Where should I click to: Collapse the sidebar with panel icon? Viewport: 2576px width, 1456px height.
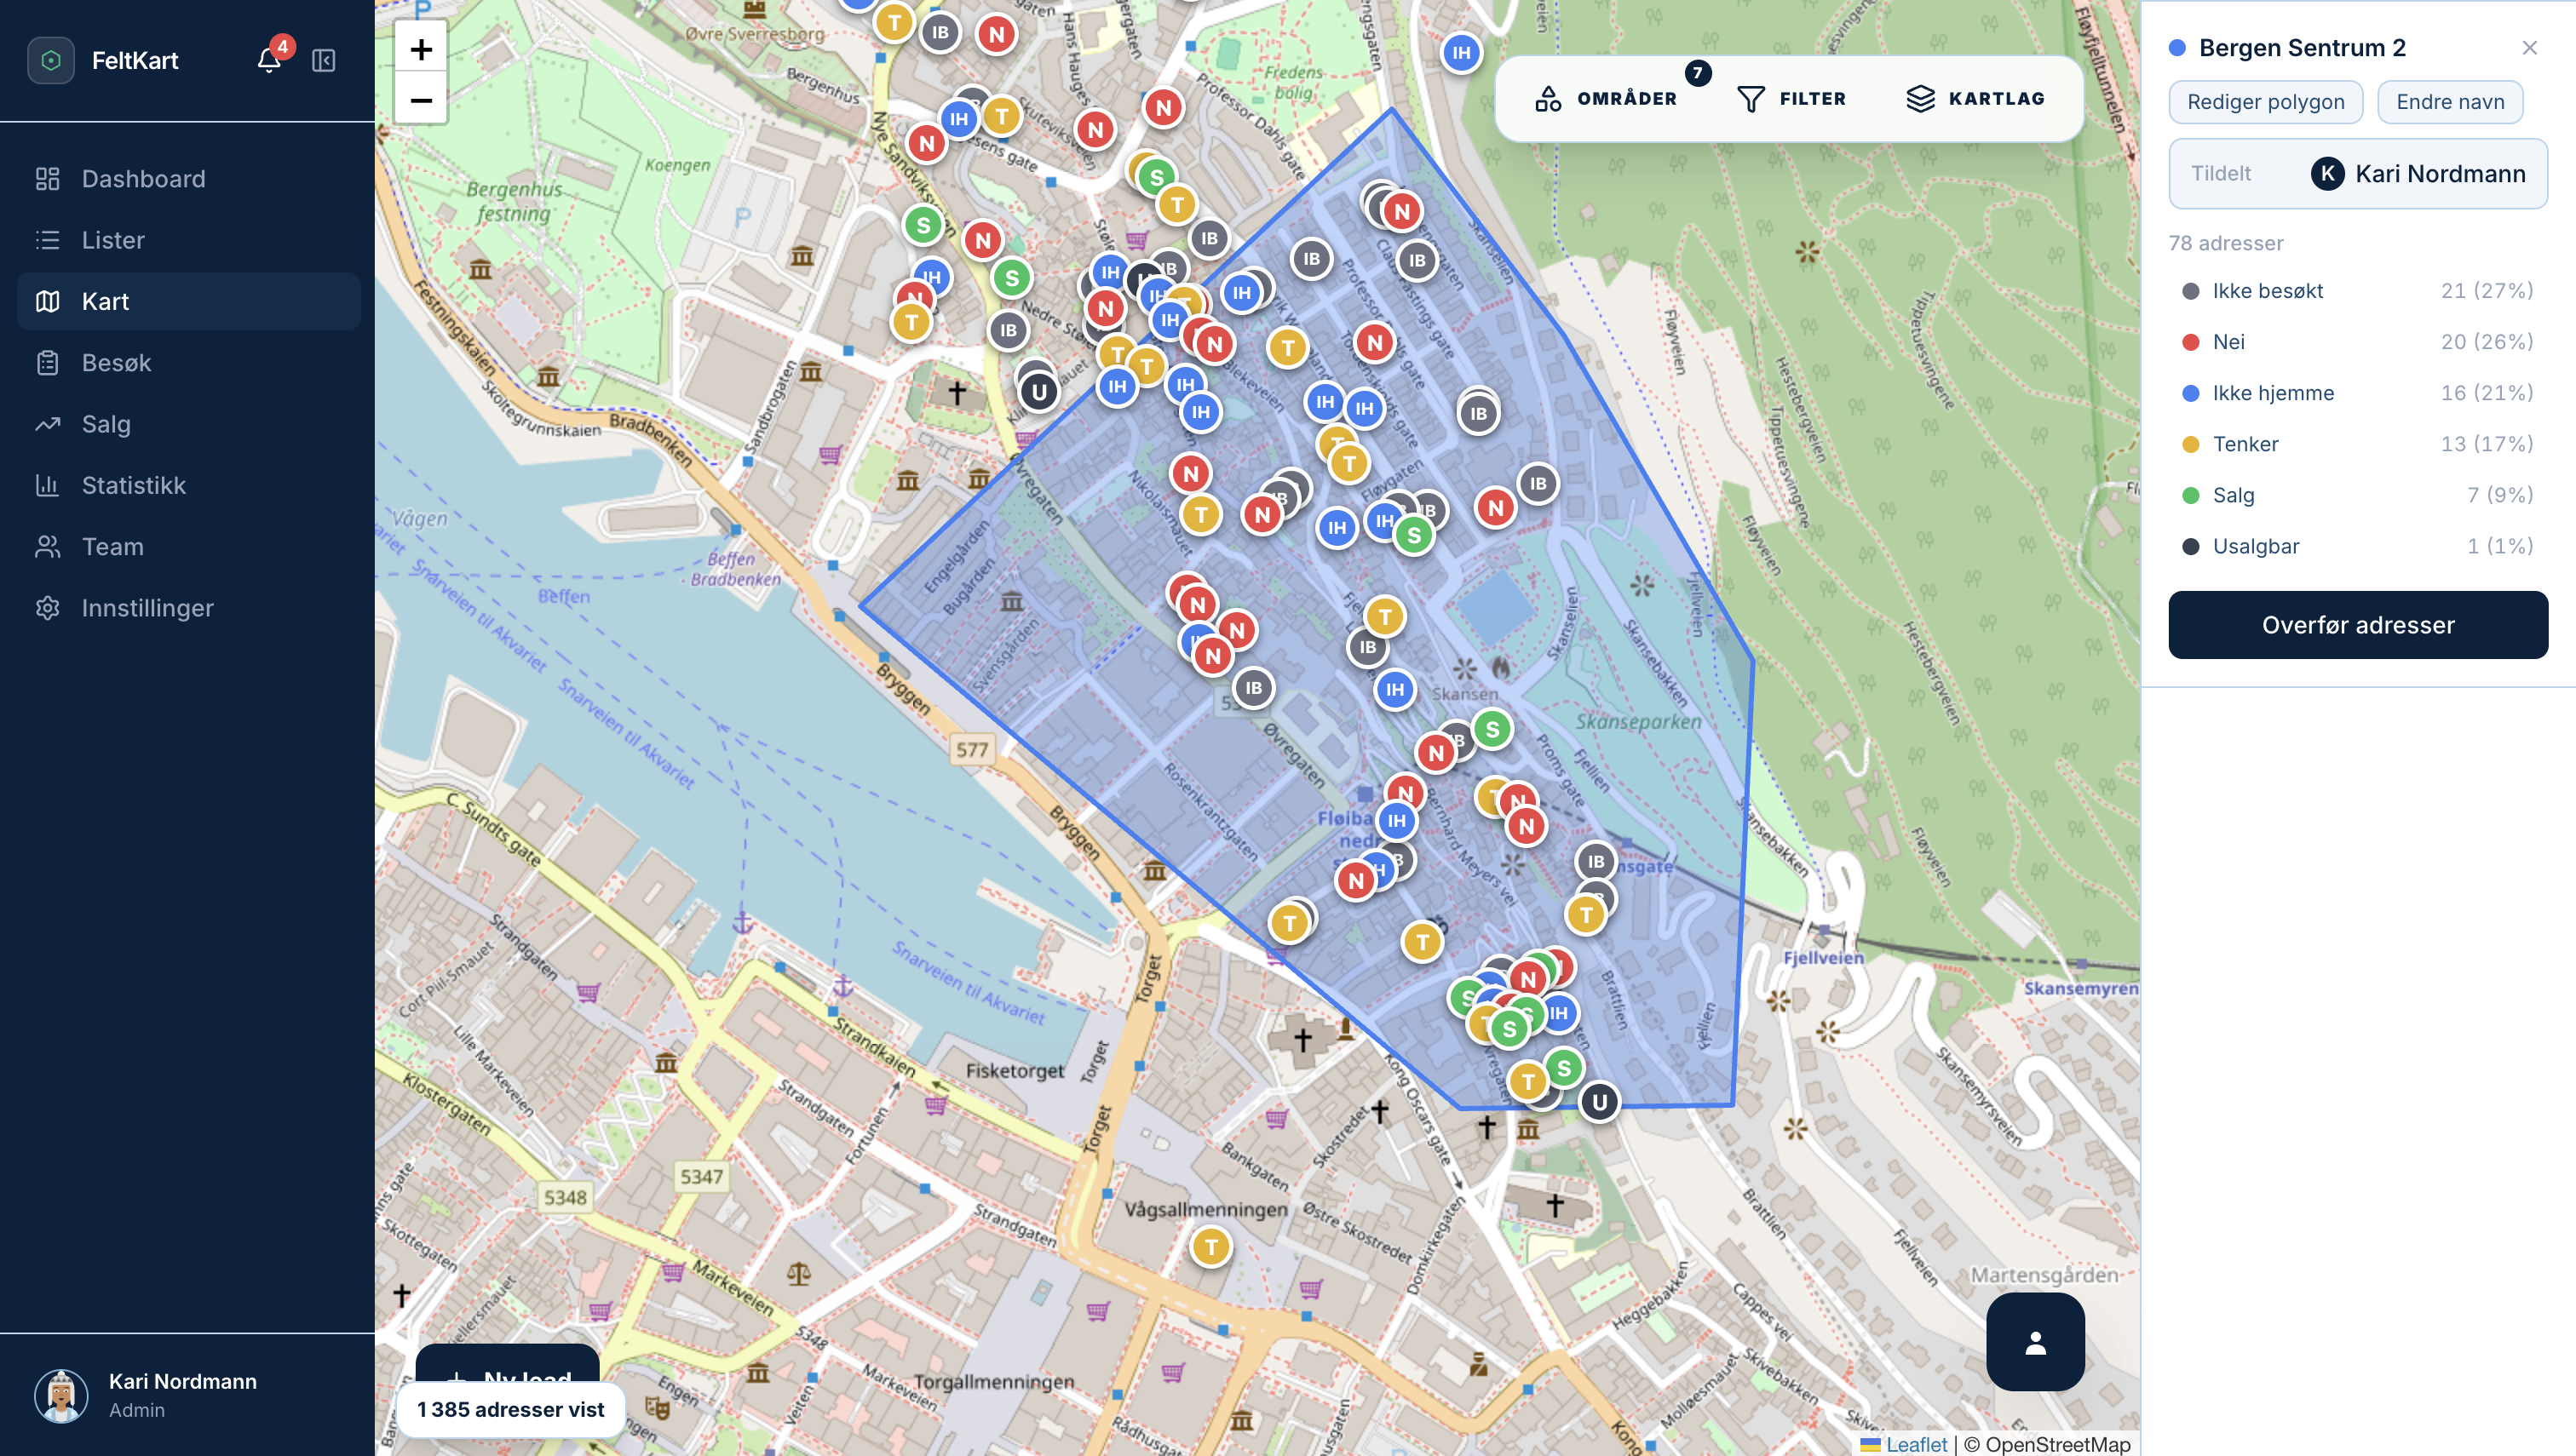click(323, 60)
